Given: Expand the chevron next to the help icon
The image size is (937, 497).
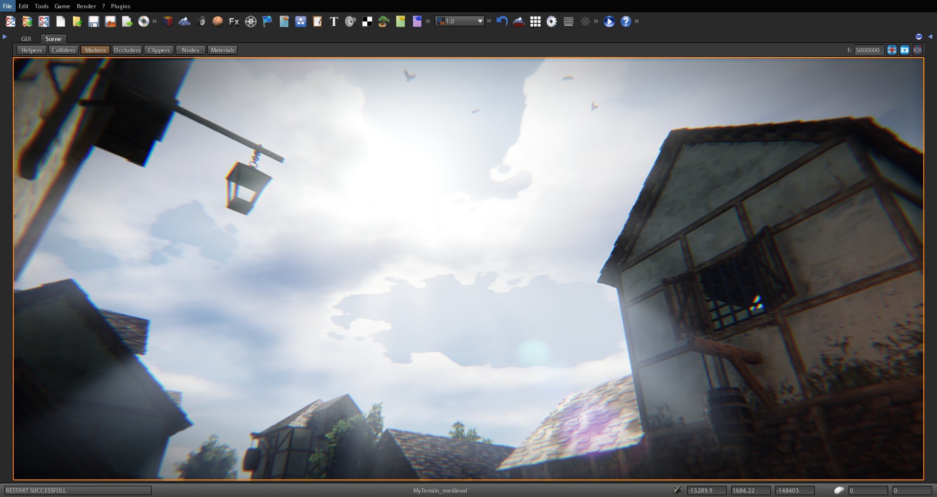Looking at the screenshot, I should (x=637, y=22).
